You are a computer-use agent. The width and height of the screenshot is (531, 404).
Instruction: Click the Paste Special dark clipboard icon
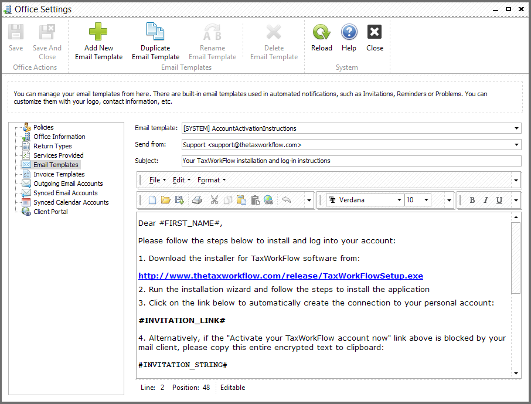(x=255, y=200)
